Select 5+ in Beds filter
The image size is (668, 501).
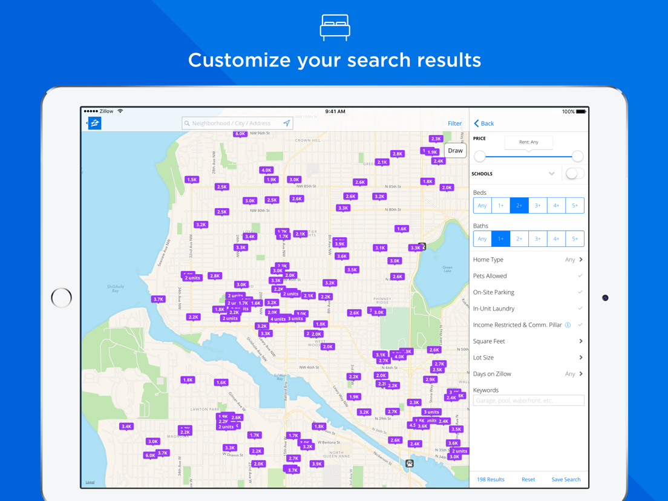[575, 205]
